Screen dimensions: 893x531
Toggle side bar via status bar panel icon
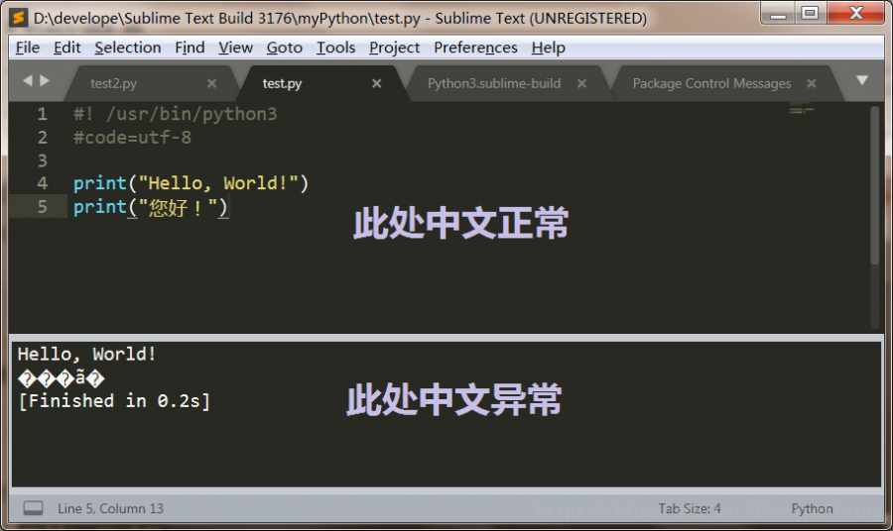click(33, 508)
